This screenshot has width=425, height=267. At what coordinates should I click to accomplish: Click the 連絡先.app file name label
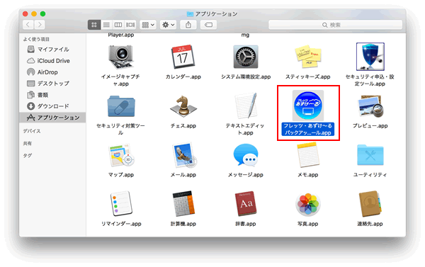(370, 224)
